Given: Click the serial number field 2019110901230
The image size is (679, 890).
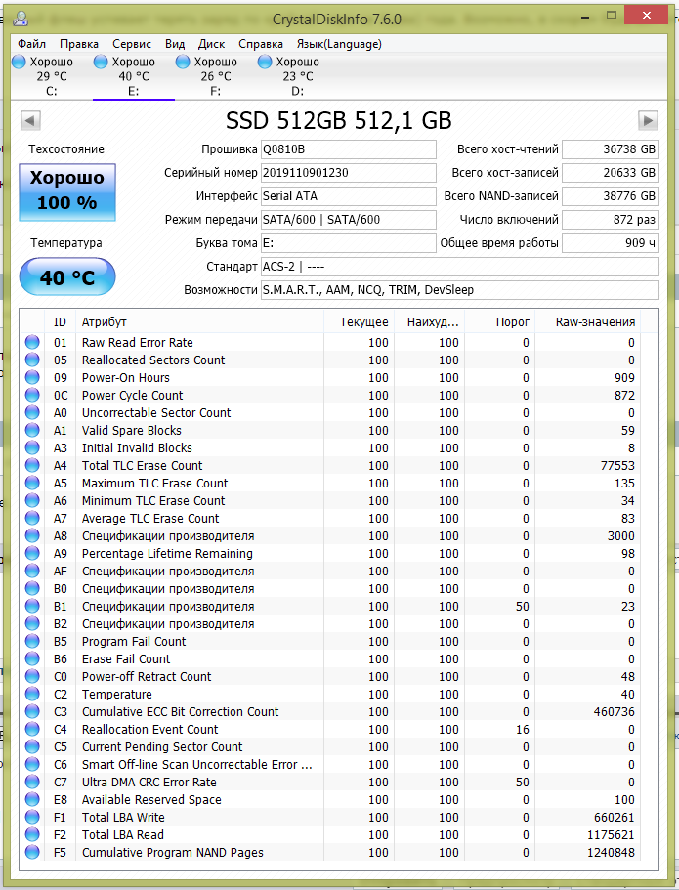Looking at the screenshot, I should click(x=349, y=173).
